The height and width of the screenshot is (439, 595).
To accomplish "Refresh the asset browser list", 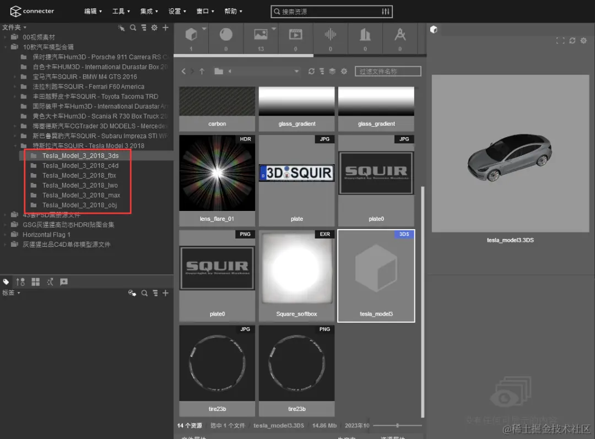I will (311, 72).
